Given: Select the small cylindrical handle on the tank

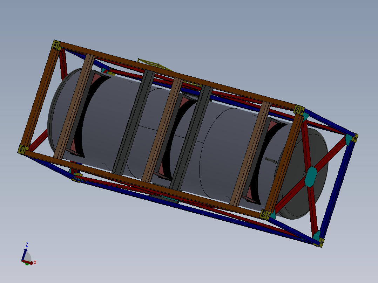Looking at the screenshot, I should tap(271, 160).
